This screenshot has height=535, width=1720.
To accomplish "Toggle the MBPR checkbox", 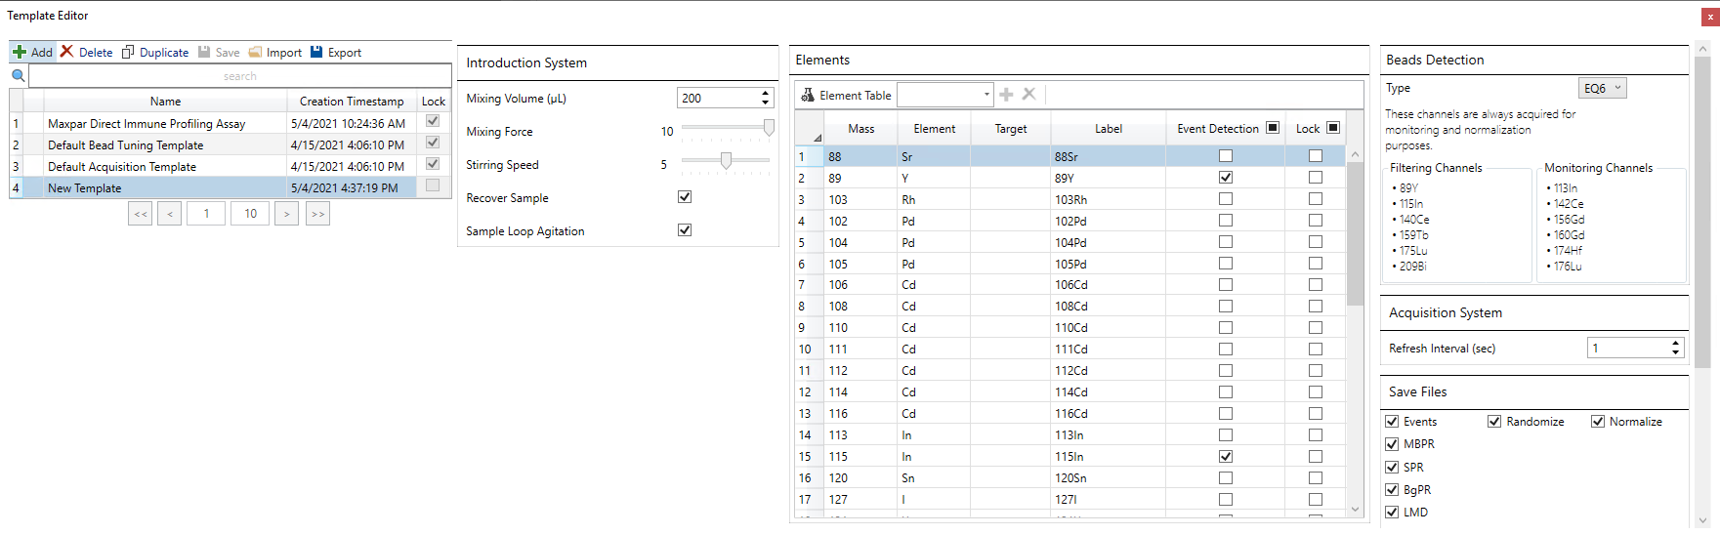I will (x=1392, y=444).
